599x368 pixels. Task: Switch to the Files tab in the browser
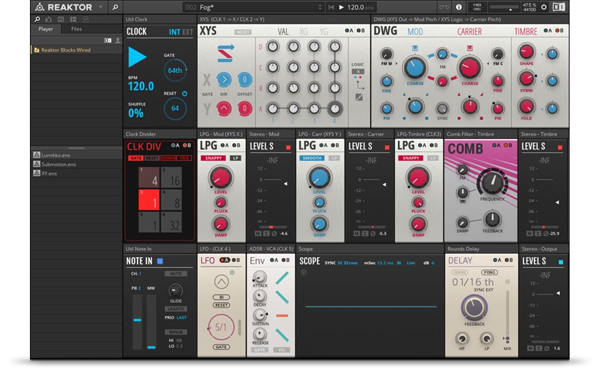click(x=75, y=29)
